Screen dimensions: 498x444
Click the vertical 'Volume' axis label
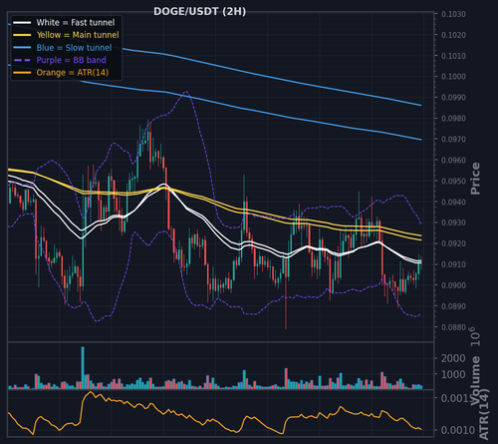point(476,380)
